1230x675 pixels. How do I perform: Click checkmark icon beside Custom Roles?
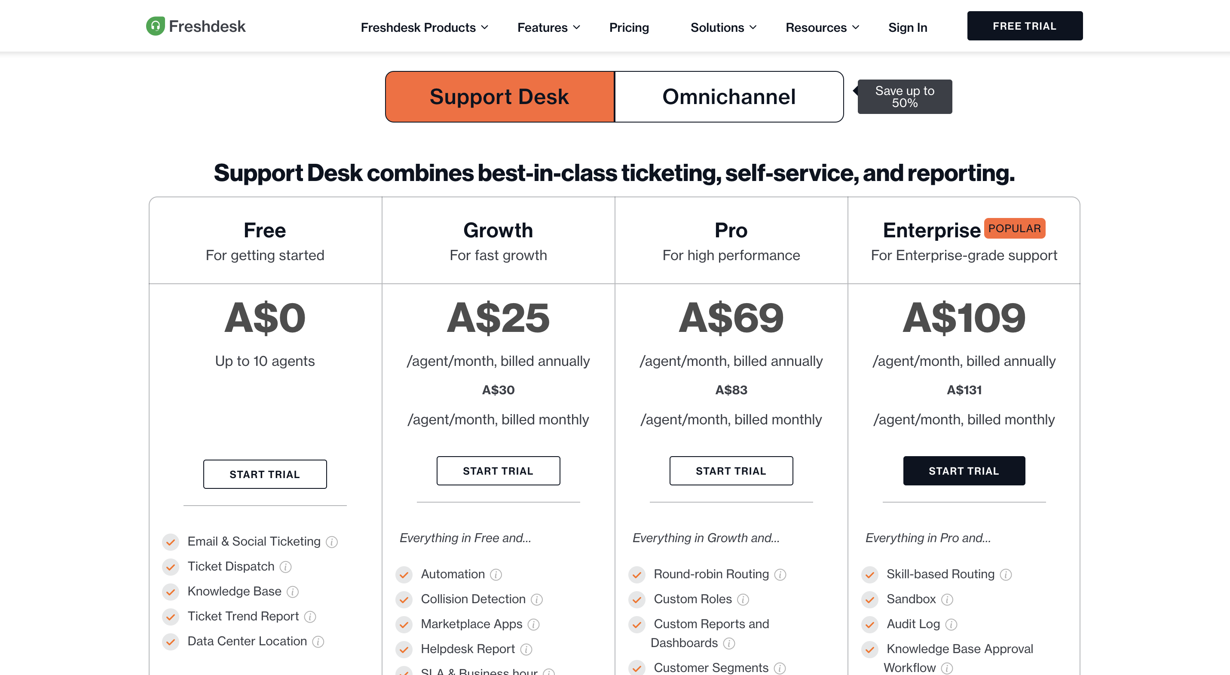tap(637, 599)
